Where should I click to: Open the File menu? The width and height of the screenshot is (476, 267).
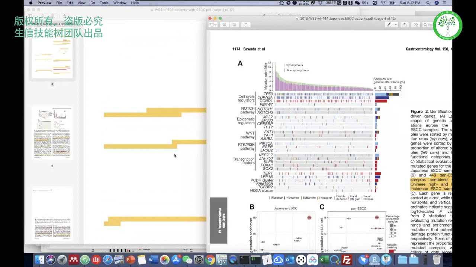pyautogui.click(x=59, y=3)
